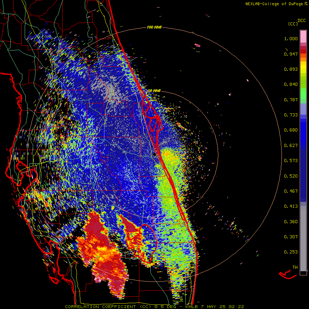309x309 pixels.
Task: Click the 0.840 legend value
Action: (x=291, y=84)
